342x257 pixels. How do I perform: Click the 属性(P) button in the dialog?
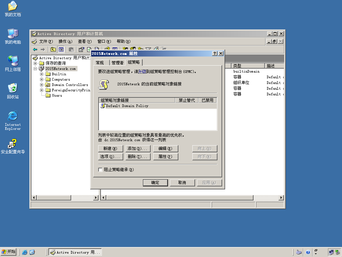[166, 157]
